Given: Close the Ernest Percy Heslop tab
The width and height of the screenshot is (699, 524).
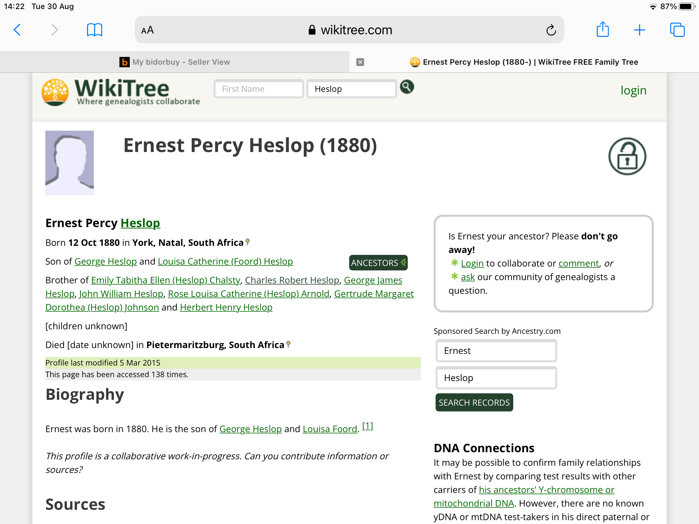Looking at the screenshot, I should click(360, 62).
